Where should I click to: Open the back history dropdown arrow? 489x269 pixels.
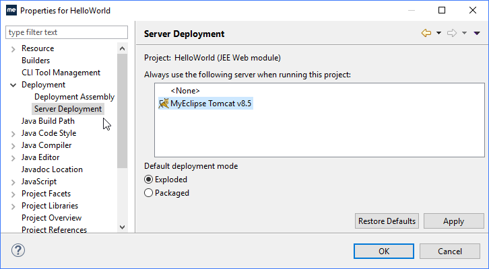(x=438, y=33)
